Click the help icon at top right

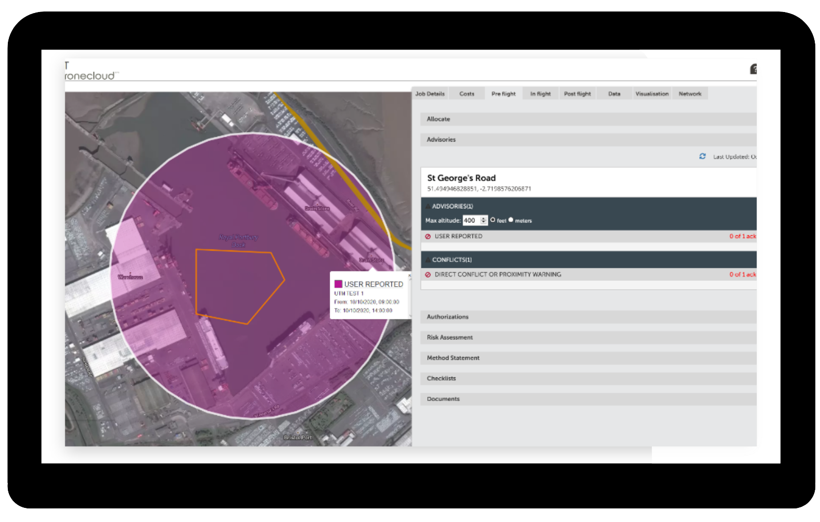pyautogui.click(x=754, y=69)
